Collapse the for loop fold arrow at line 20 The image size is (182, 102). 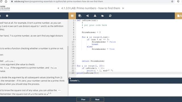coord(75,66)
